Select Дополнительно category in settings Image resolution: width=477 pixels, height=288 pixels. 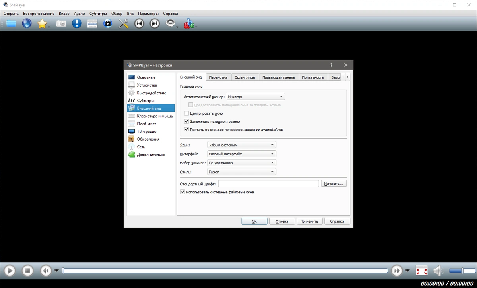click(x=151, y=155)
